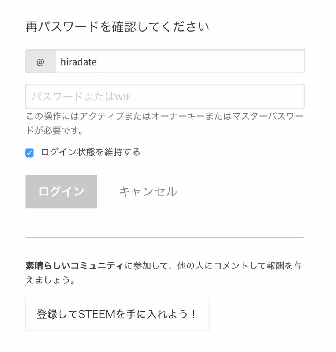Select the grayed-out login button

[61, 191]
